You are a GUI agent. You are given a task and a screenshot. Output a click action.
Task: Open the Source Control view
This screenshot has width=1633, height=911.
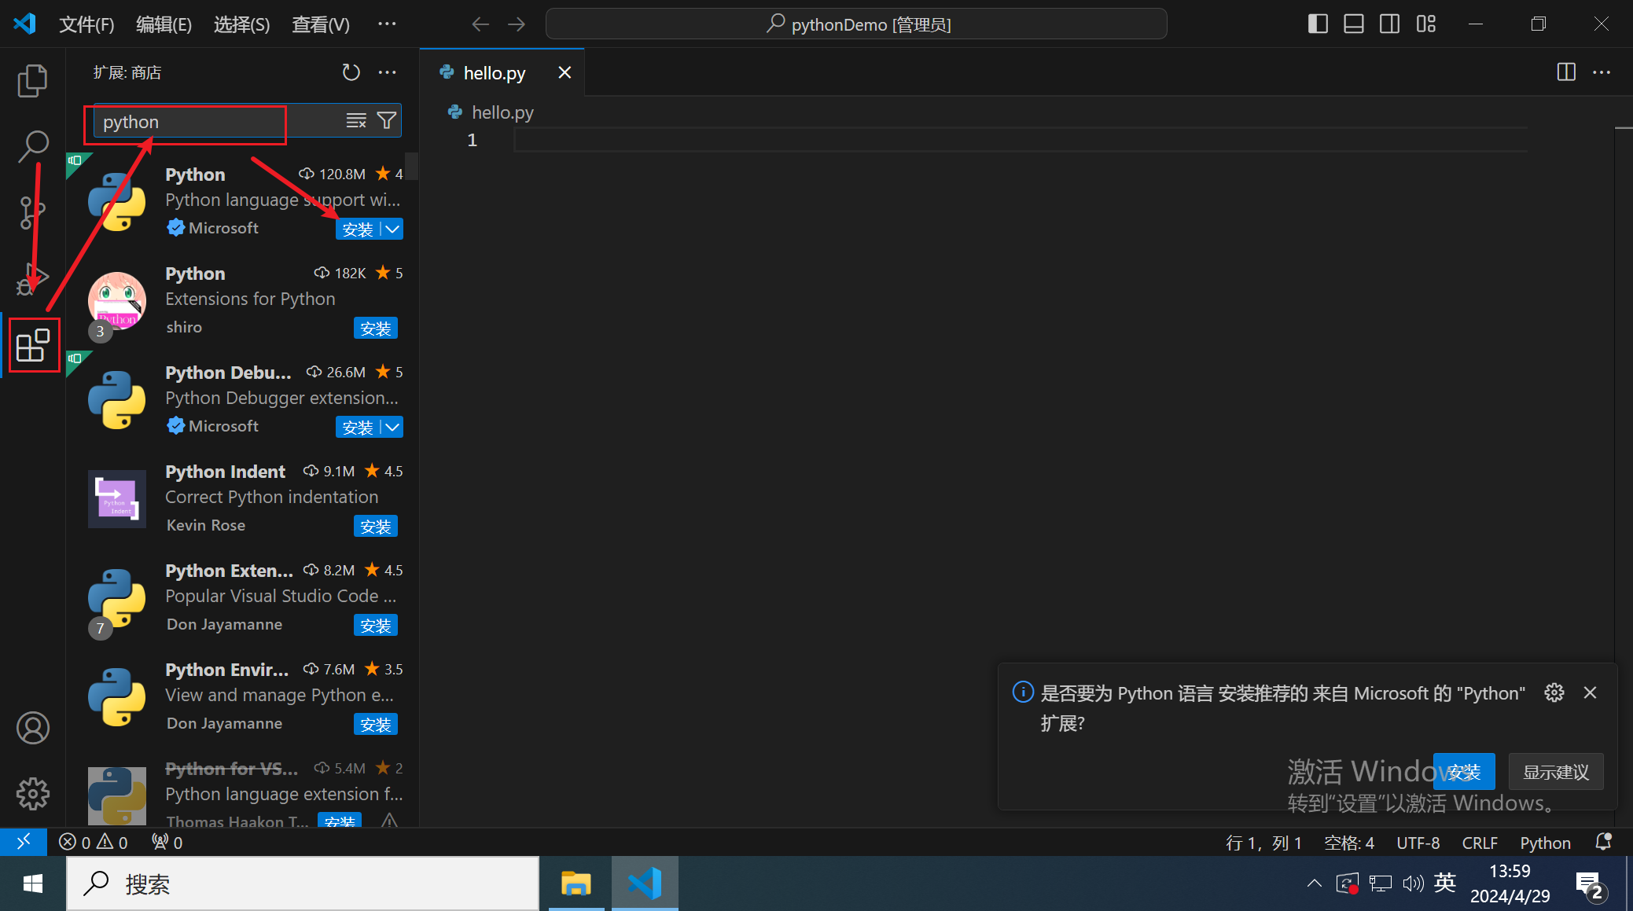pyautogui.click(x=32, y=212)
